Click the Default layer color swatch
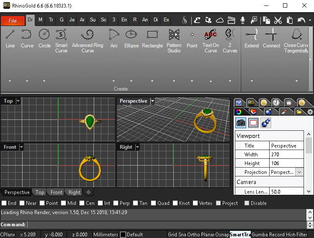The width and height of the screenshot is (314, 238). click(x=123, y=235)
